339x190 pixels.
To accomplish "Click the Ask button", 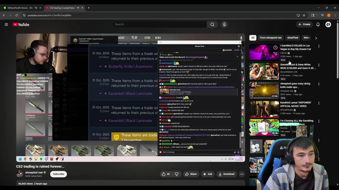I will click(207, 174).
